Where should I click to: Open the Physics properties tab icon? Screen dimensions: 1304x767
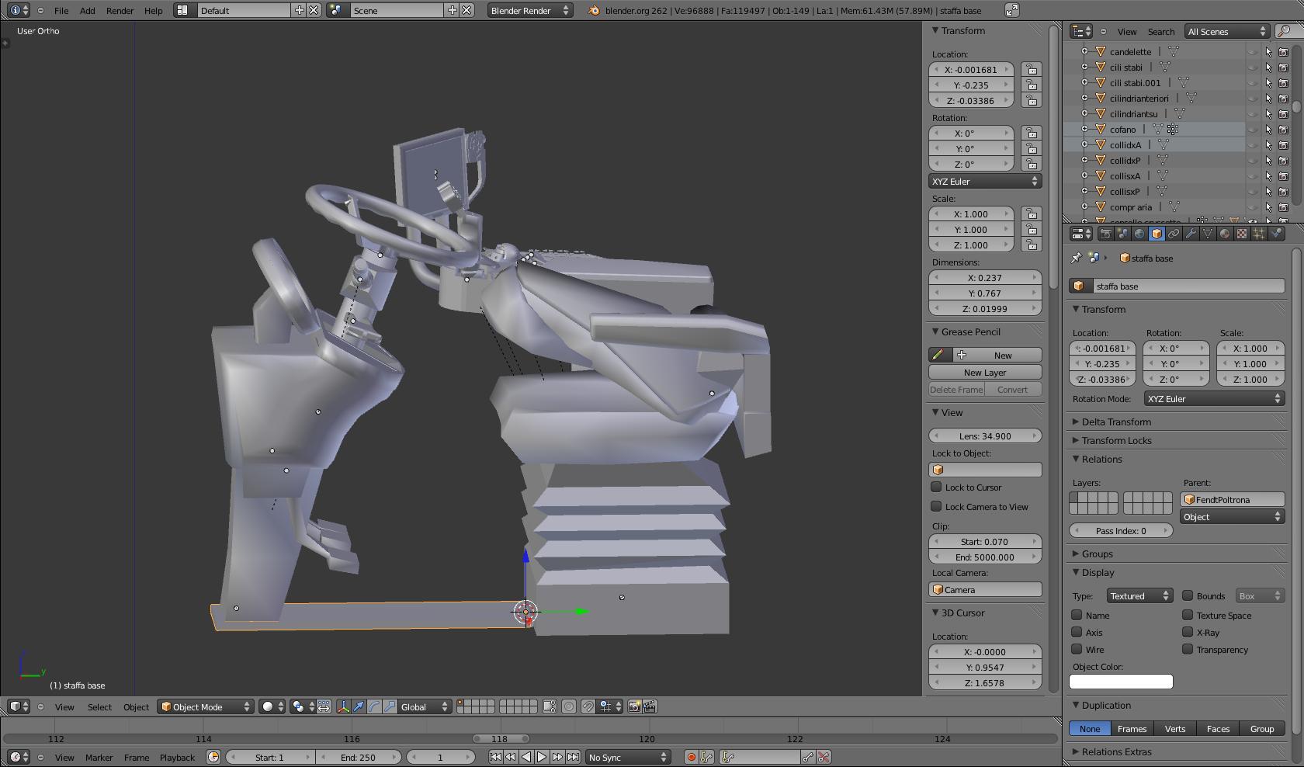(1277, 234)
